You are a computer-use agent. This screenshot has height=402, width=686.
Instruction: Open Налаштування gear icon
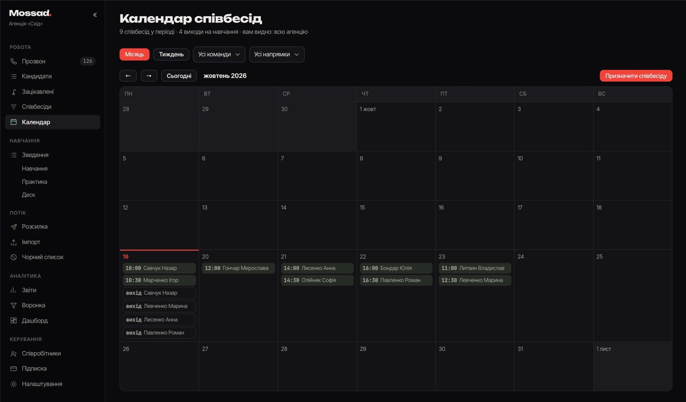pos(13,384)
